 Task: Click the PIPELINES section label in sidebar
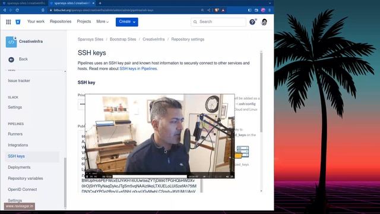point(16,124)
